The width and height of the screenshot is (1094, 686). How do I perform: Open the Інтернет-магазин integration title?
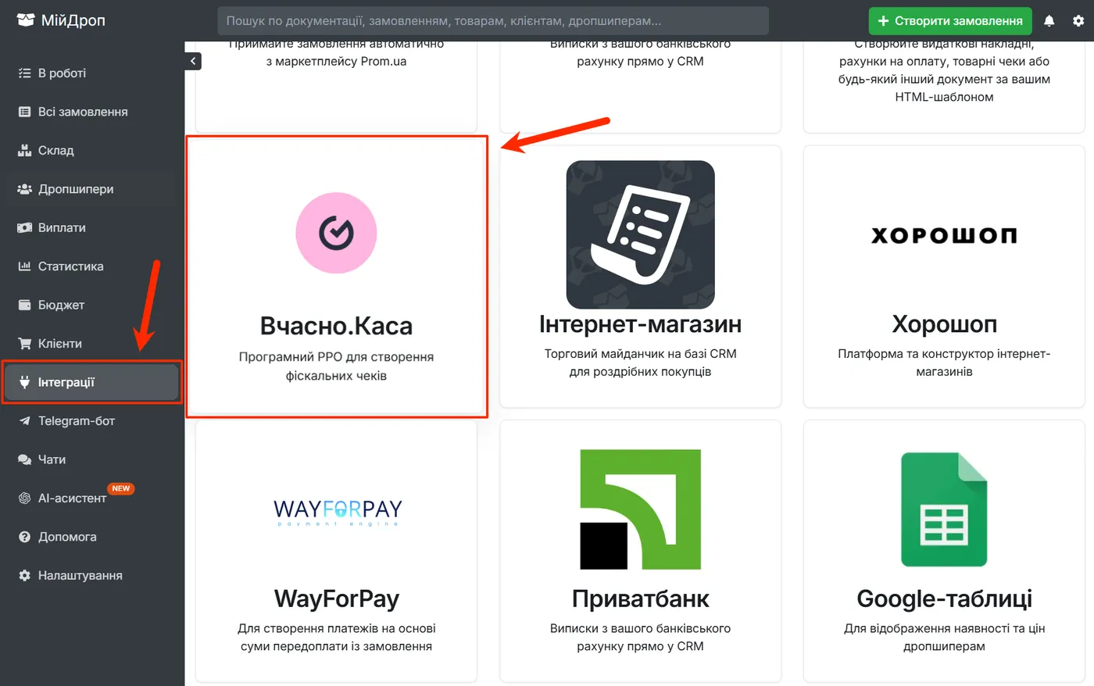pyautogui.click(x=641, y=323)
